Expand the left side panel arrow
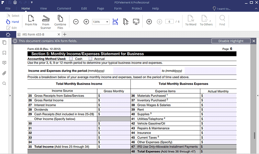This screenshot has height=154, width=259. coord(10,95)
